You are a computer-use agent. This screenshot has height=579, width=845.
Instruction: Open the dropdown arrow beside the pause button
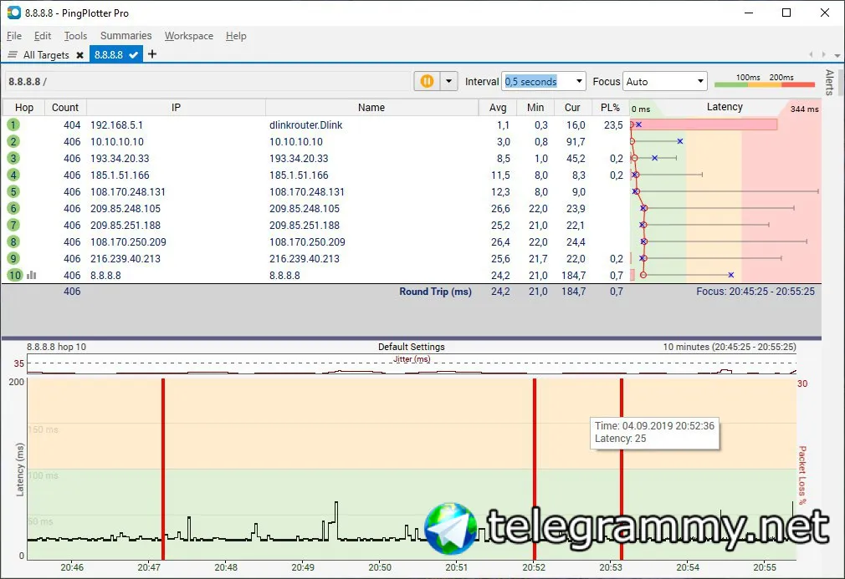448,82
